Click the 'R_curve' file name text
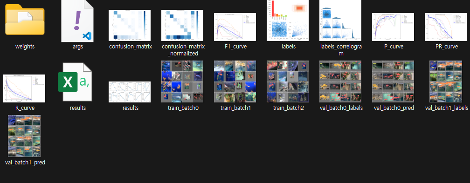Screen dimensions: 470x183 click(25, 108)
